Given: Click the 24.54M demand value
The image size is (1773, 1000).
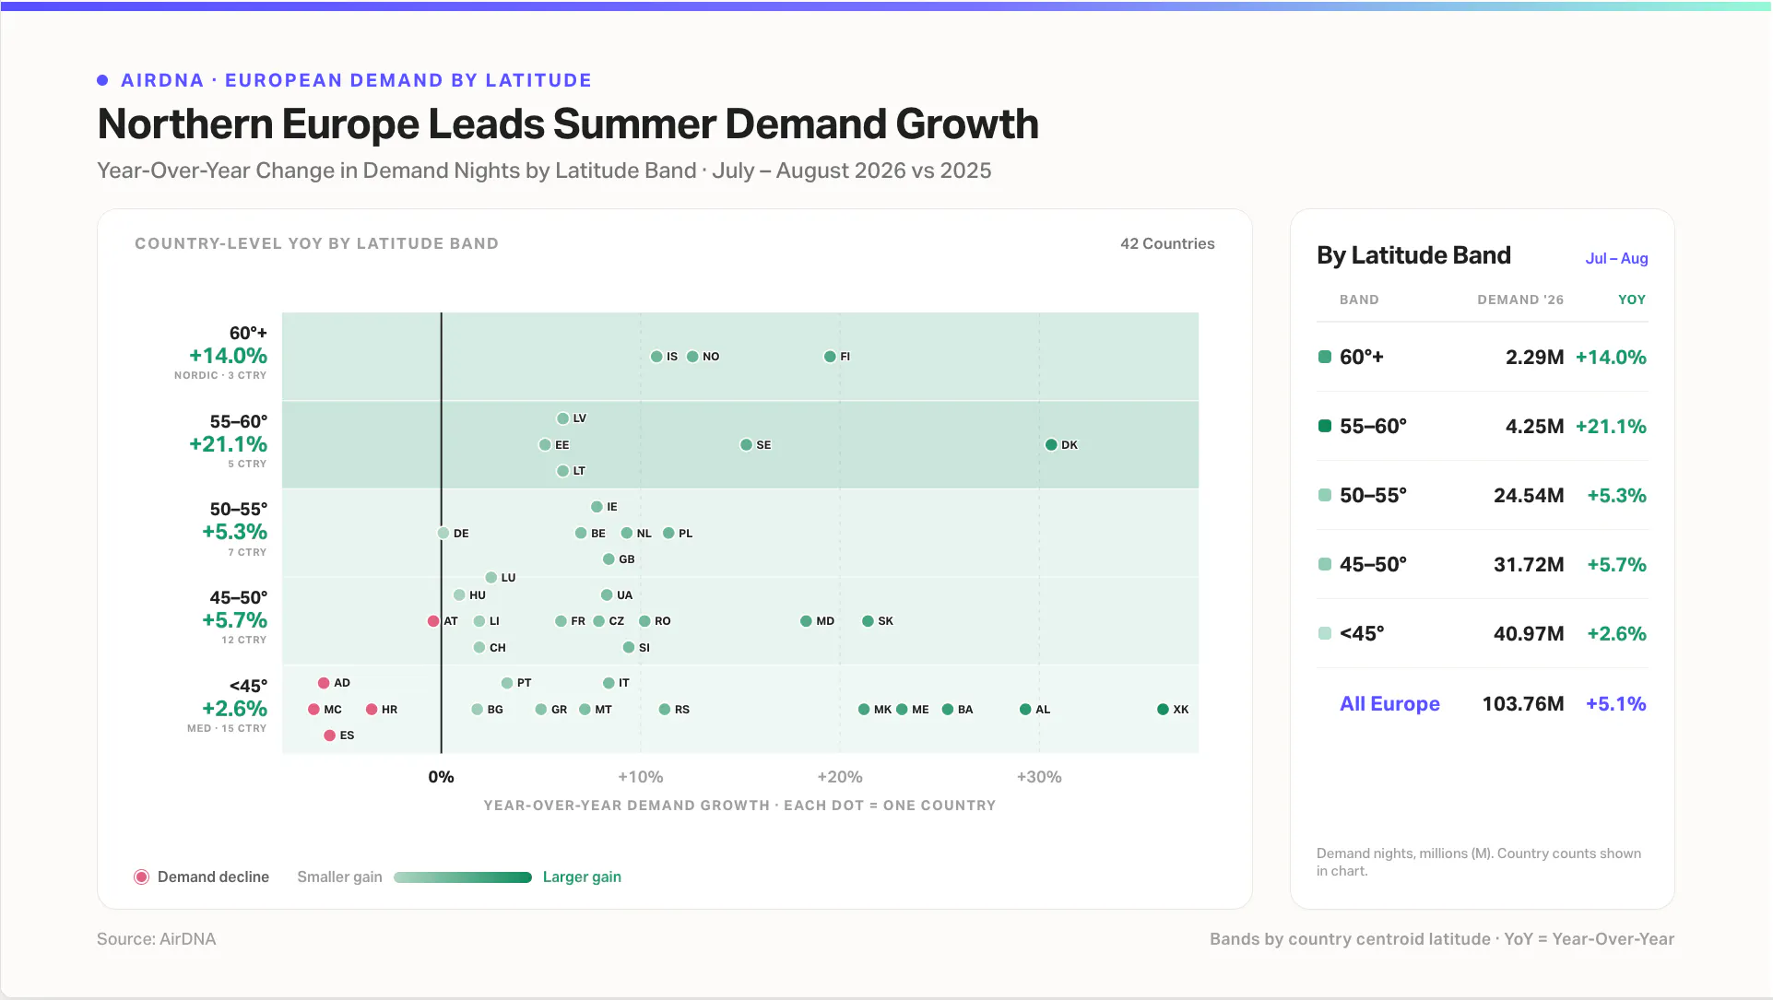Looking at the screenshot, I should point(1529,495).
